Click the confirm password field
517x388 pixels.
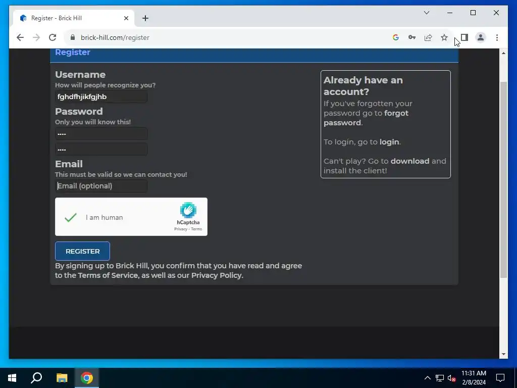101,149
